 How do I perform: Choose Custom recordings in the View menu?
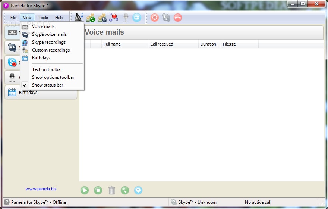(x=52, y=50)
